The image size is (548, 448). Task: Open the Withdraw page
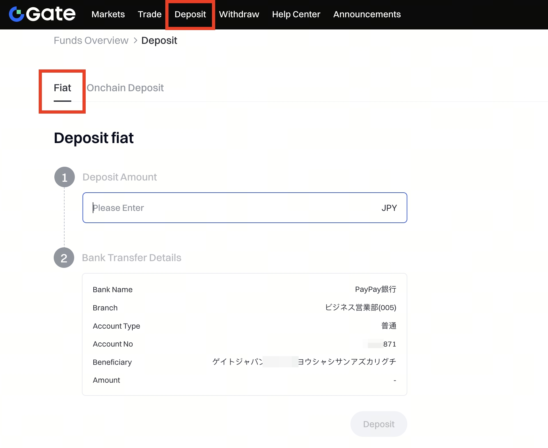tap(239, 14)
